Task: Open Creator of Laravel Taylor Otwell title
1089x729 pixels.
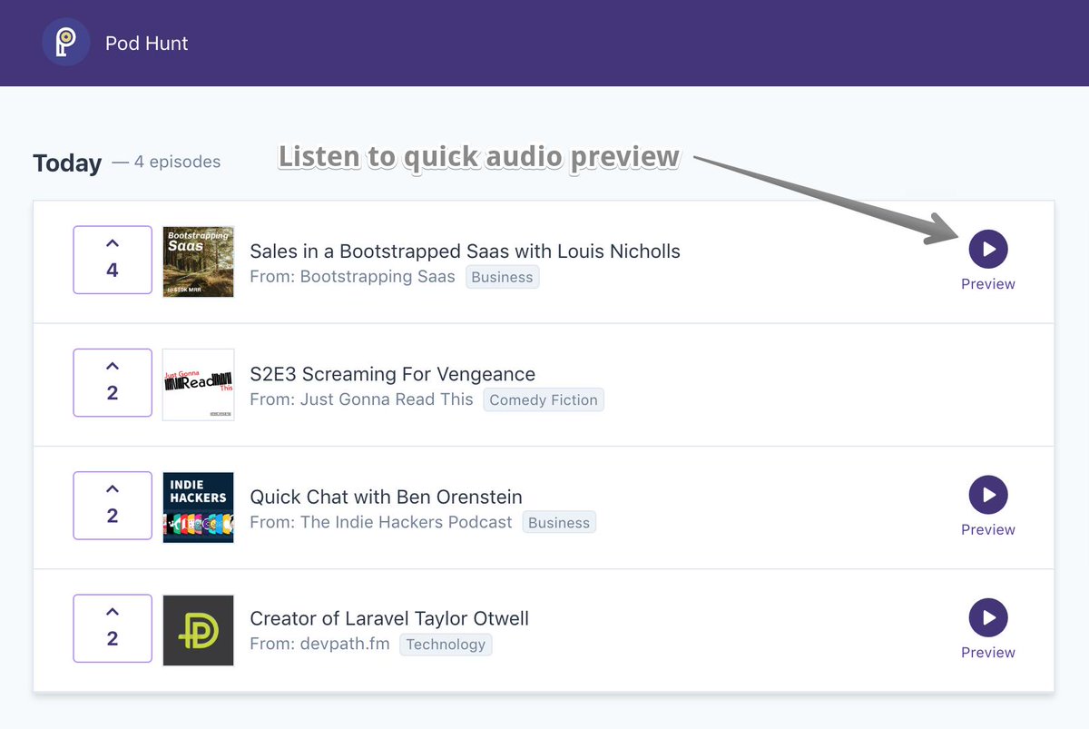Action: (388, 619)
